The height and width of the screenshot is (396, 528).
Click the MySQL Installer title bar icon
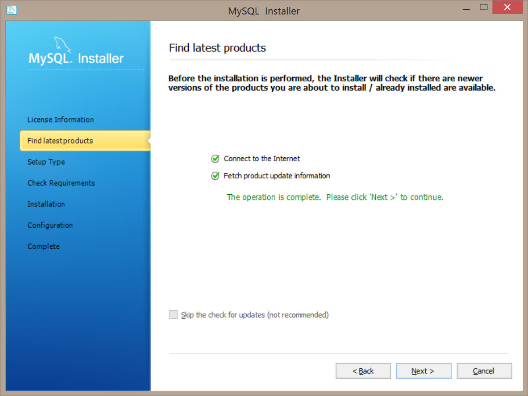click(12, 9)
